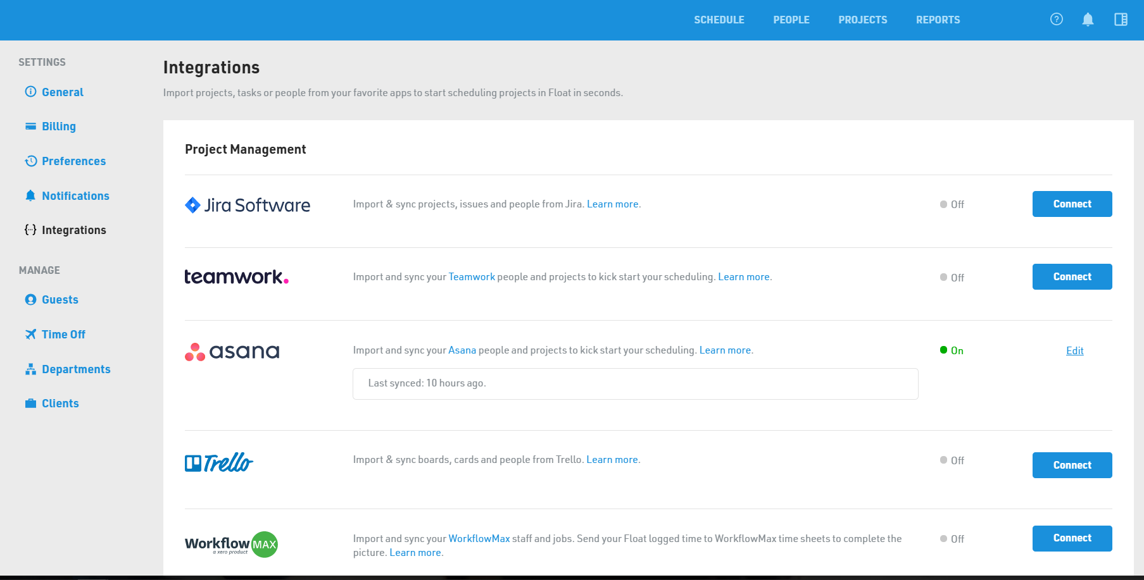Image resolution: width=1144 pixels, height=580 pixels.
Task: Connect the Jira Software integration
Action: (x=1072, y=204)
